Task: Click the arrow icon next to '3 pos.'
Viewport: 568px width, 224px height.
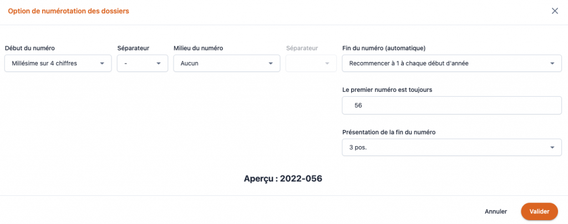Action: tap(552, 147)
